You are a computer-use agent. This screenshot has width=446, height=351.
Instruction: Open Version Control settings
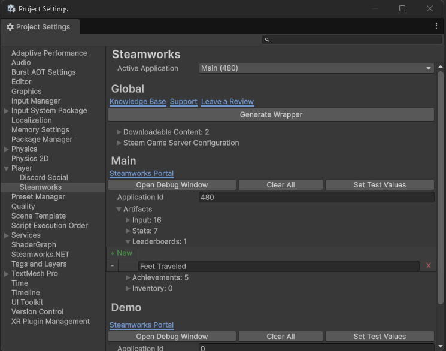(38, 312)
